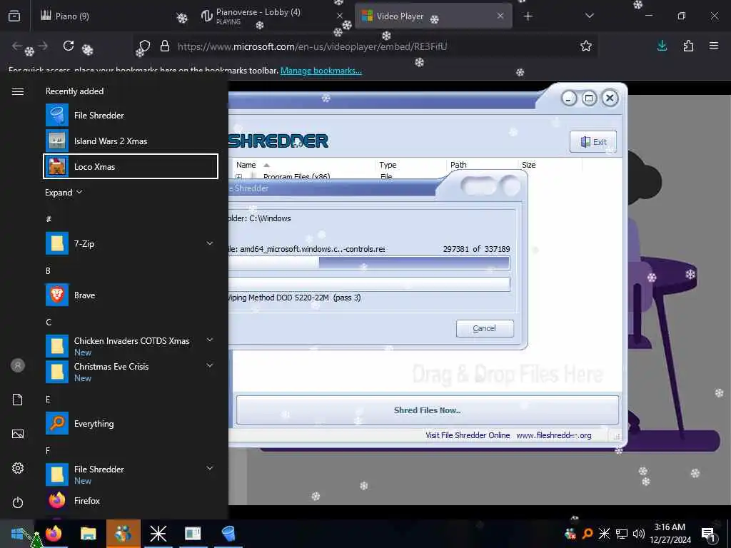
Task: Expand the Recently added list
Action: pyautogui.click(x=64, y=193)
